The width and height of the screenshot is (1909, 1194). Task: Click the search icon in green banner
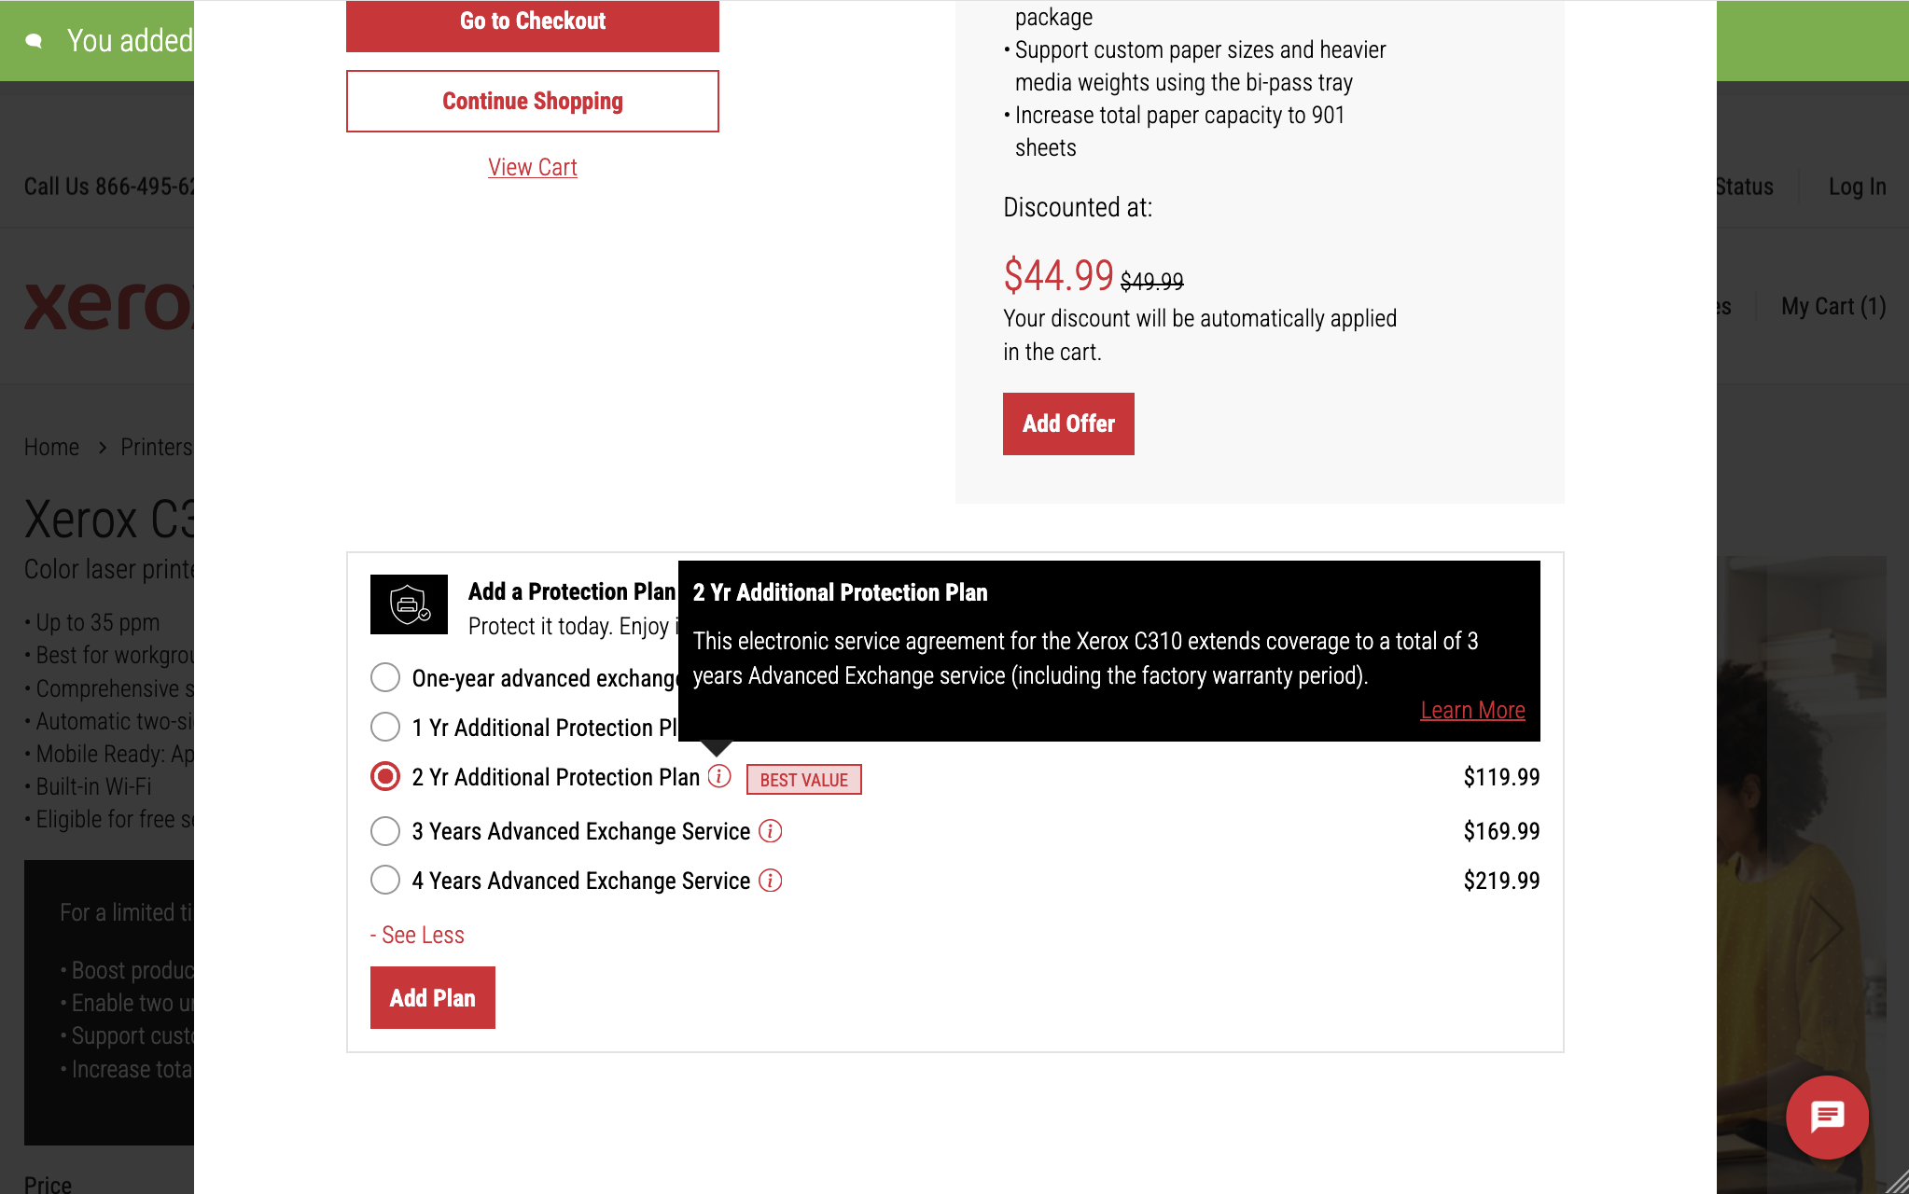pyautogui.click(x=35, y=40)
